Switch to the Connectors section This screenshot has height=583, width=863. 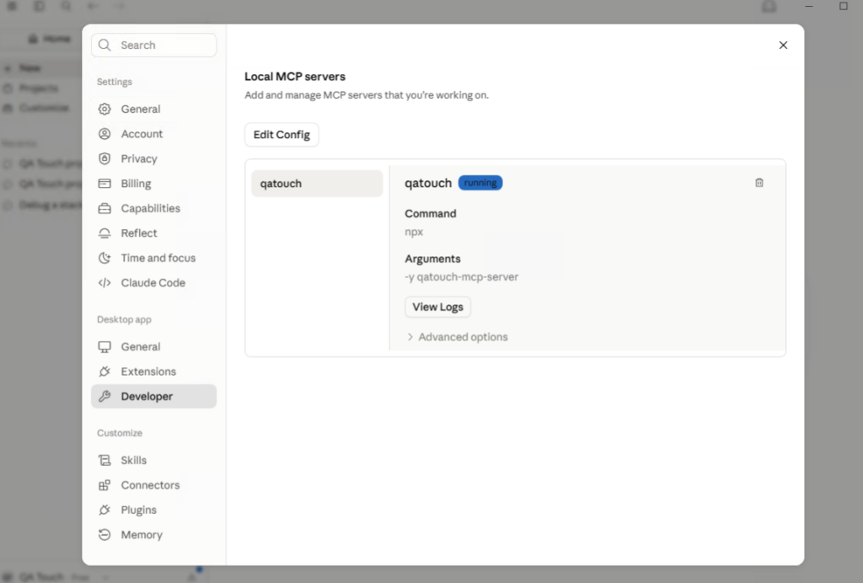153,484
